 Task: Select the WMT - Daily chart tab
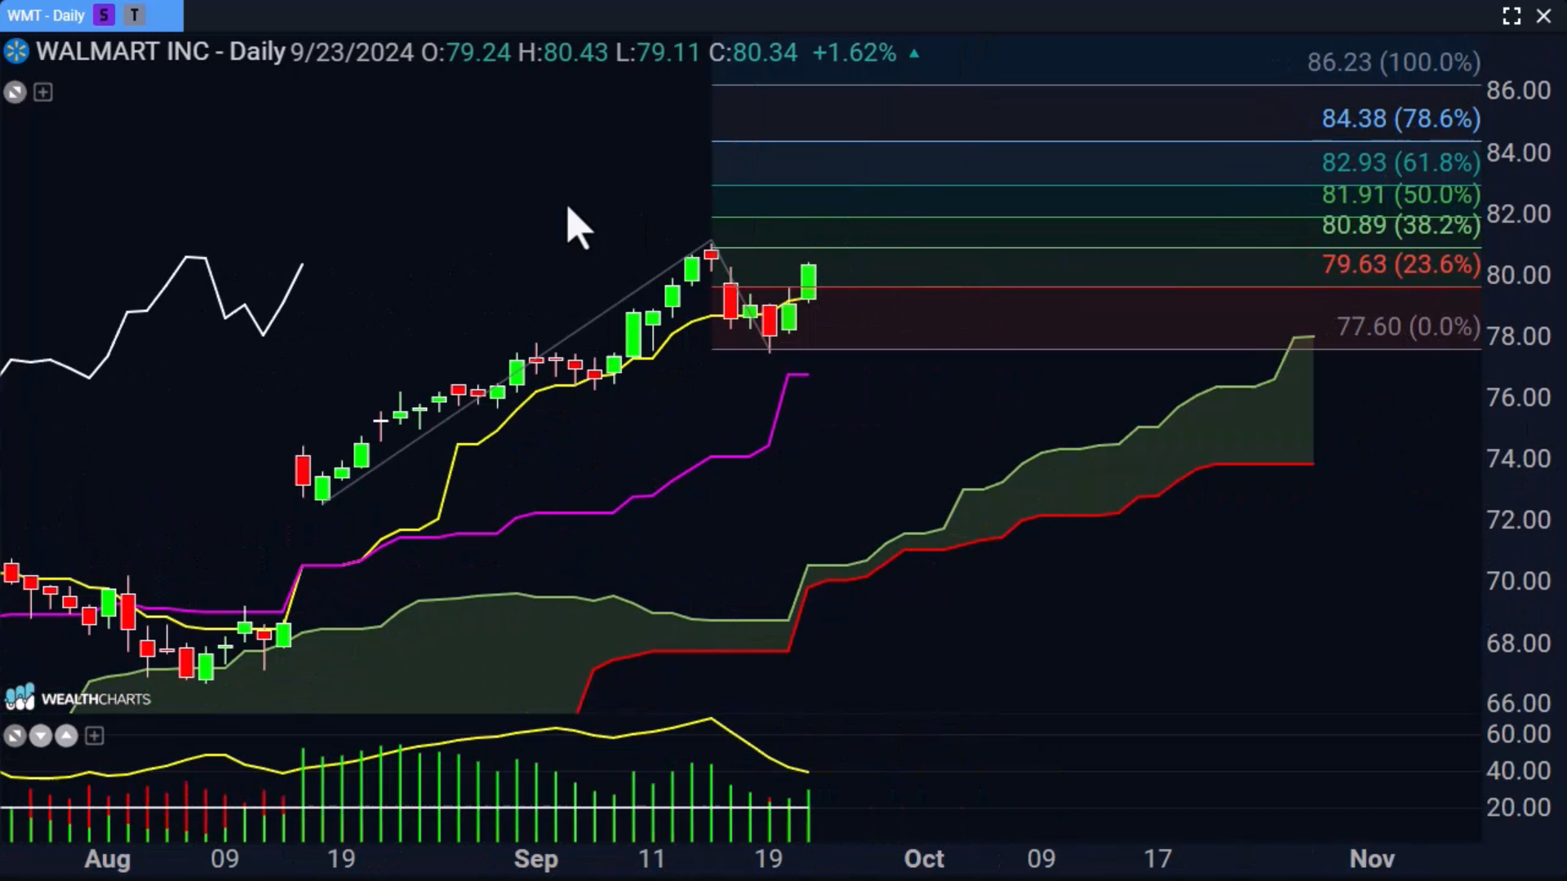click(x=91, y=15)
